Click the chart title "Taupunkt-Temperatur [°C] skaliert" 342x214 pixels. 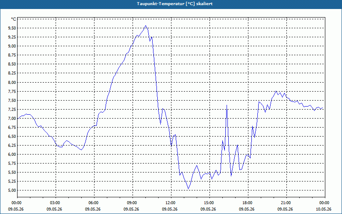click(x=175, y=4)
